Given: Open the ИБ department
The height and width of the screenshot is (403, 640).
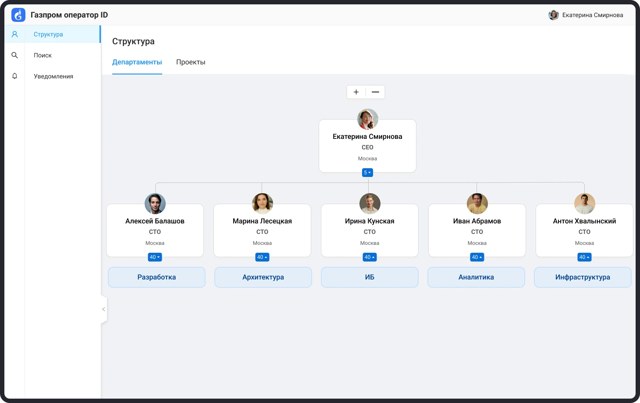Looking at the screenshot, I should click(x=370, y=277).
